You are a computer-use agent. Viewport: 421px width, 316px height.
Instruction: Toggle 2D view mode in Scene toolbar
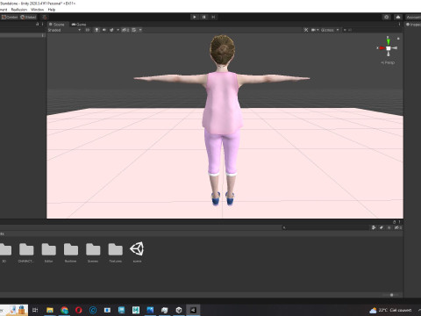click(87, 30)
